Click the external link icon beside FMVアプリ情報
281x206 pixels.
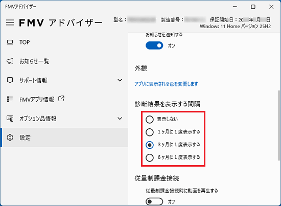[x=61, y=99]
